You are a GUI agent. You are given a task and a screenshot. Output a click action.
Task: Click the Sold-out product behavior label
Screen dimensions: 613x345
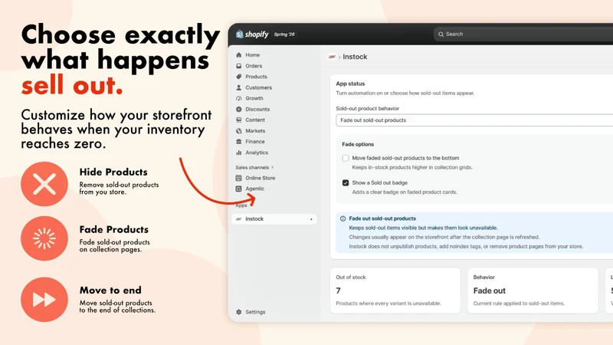[368, 108]
